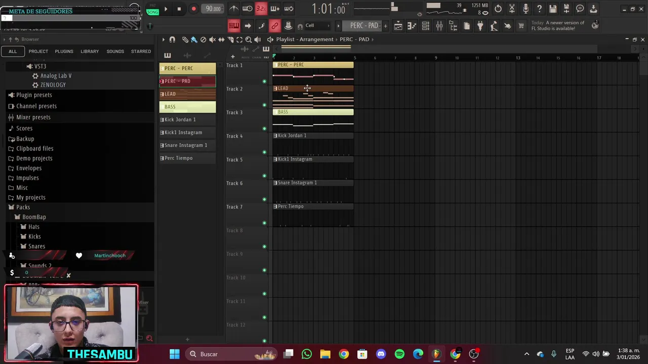Open the Browser view icon
The width and height of the screenshot is (648, 364).
(x=453, y=26)
